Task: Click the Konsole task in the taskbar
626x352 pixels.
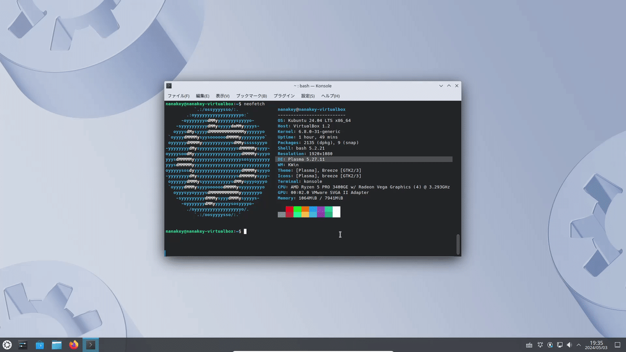Action: coord(90,345)
